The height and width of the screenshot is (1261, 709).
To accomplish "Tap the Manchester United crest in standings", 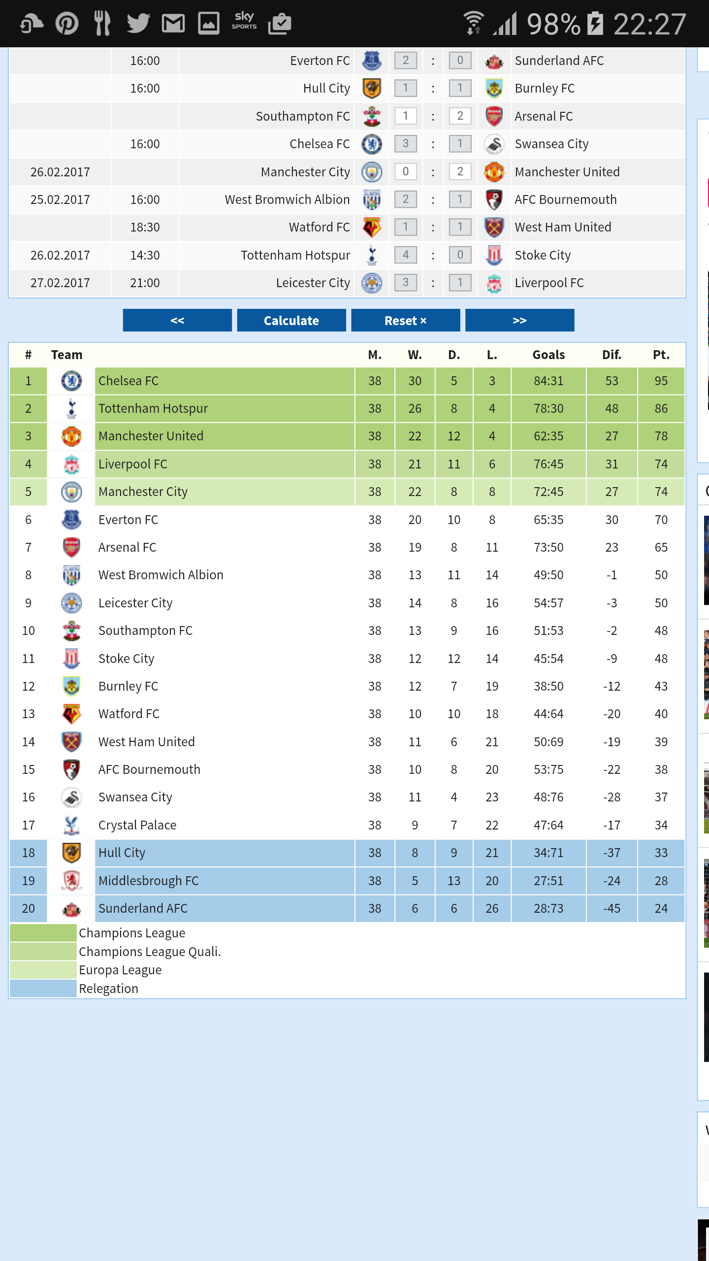I will 71,436.
